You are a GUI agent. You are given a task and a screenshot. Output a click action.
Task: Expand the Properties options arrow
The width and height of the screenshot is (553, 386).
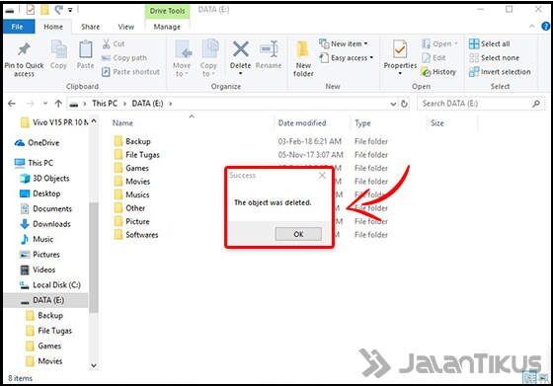pyautogui.click(x=400, y=74)
